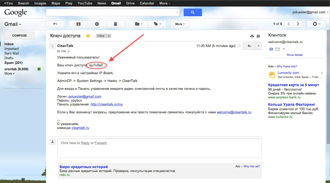Go to the next conversation arrow
330x183 pixels.
(x=298, y=24)
